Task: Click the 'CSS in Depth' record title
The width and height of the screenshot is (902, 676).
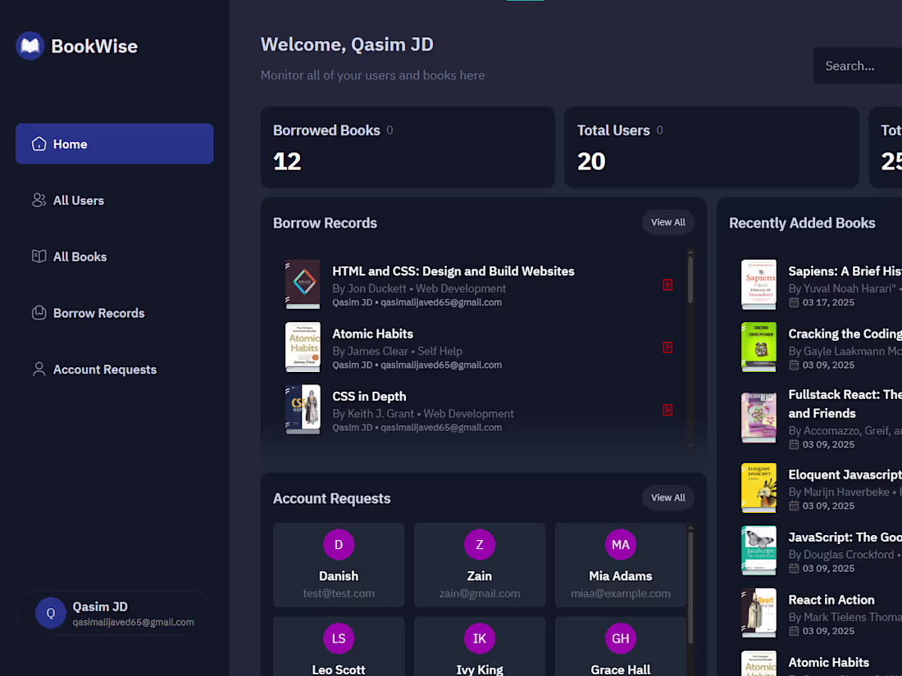Action: [369, 397]
